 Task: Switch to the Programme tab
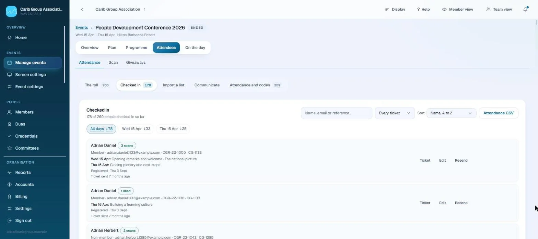(137, 48)
